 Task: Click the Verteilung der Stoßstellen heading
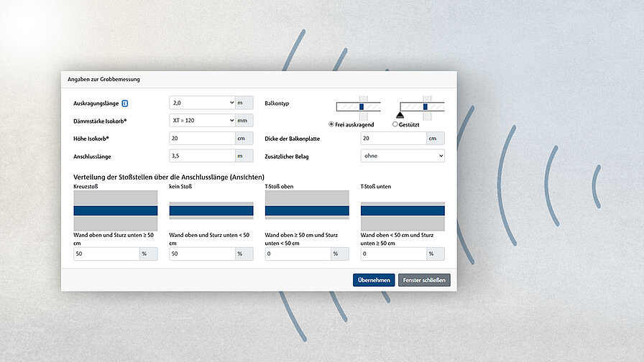coord(169,177)
